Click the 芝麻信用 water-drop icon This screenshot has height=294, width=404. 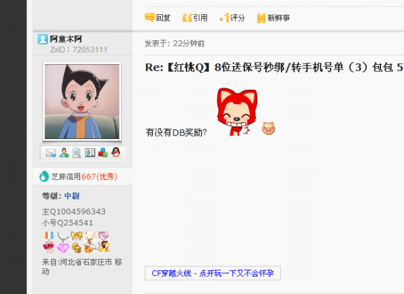(x=44, y=177)
